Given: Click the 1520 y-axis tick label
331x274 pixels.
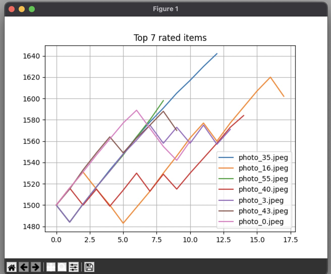Looking at the screenshot, I should (32, 184).
